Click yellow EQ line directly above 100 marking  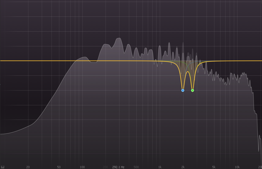(82, 61)
